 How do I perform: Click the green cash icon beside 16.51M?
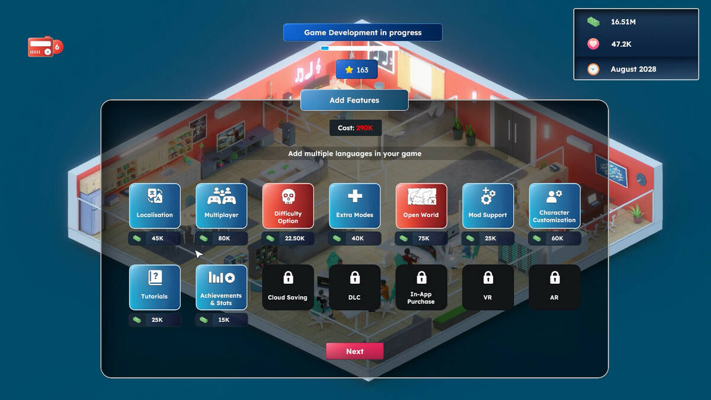593,22
